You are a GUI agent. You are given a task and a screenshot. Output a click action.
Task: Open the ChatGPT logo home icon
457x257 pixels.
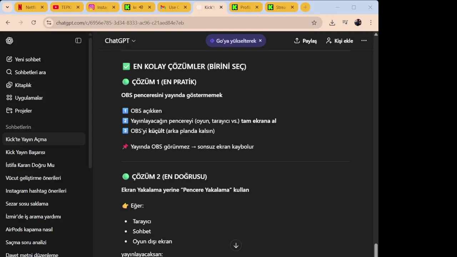click(x=10, y=41)
